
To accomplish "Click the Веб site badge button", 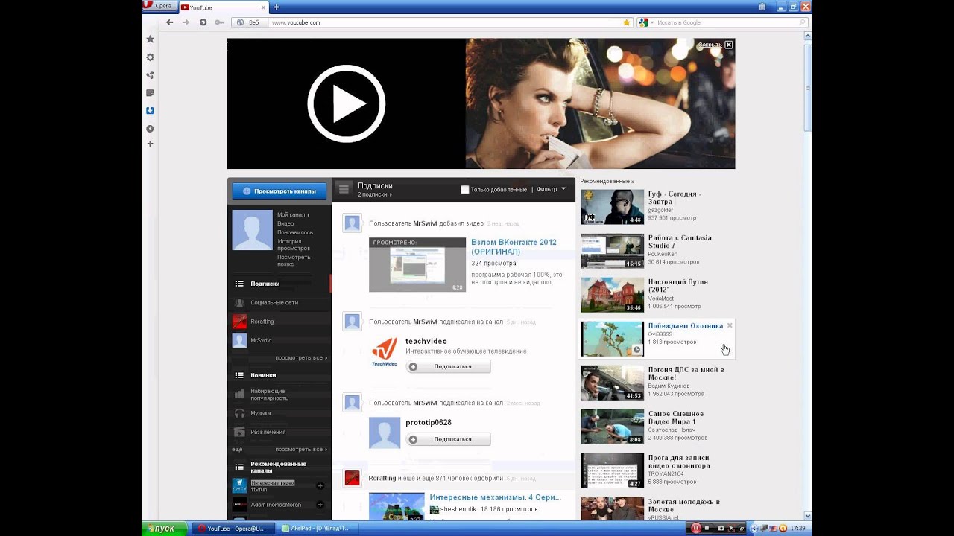I will coord(249,22).
